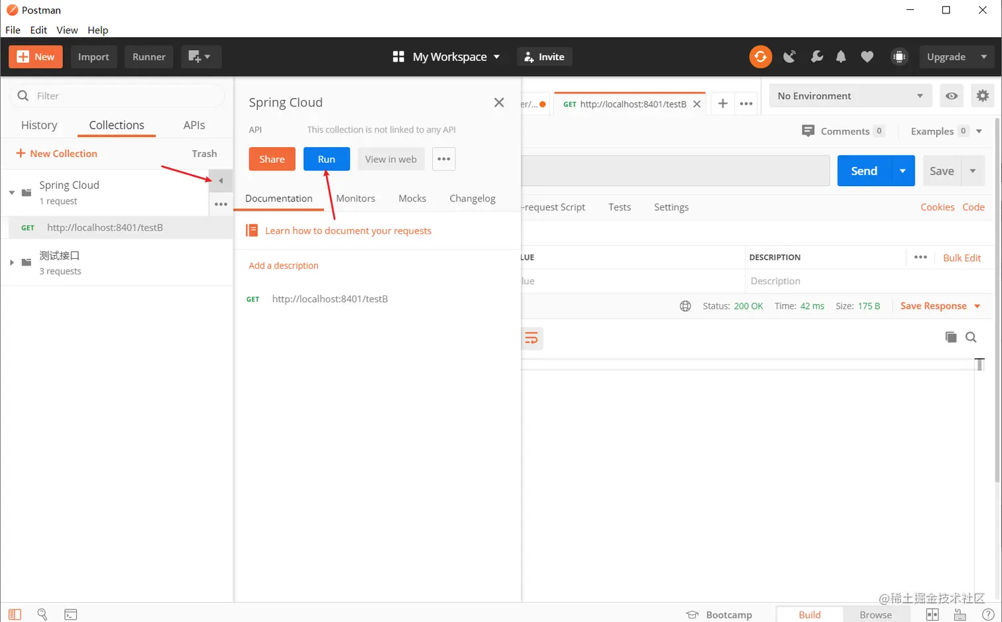This screenshot has height=622, width=1002.
Task: Switch to Build mode
Action: [x=810, y=615]
